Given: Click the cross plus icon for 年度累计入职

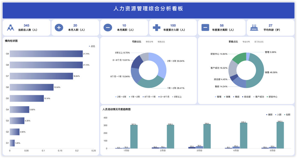Looking at the screenshot, I should pos(156,28).
